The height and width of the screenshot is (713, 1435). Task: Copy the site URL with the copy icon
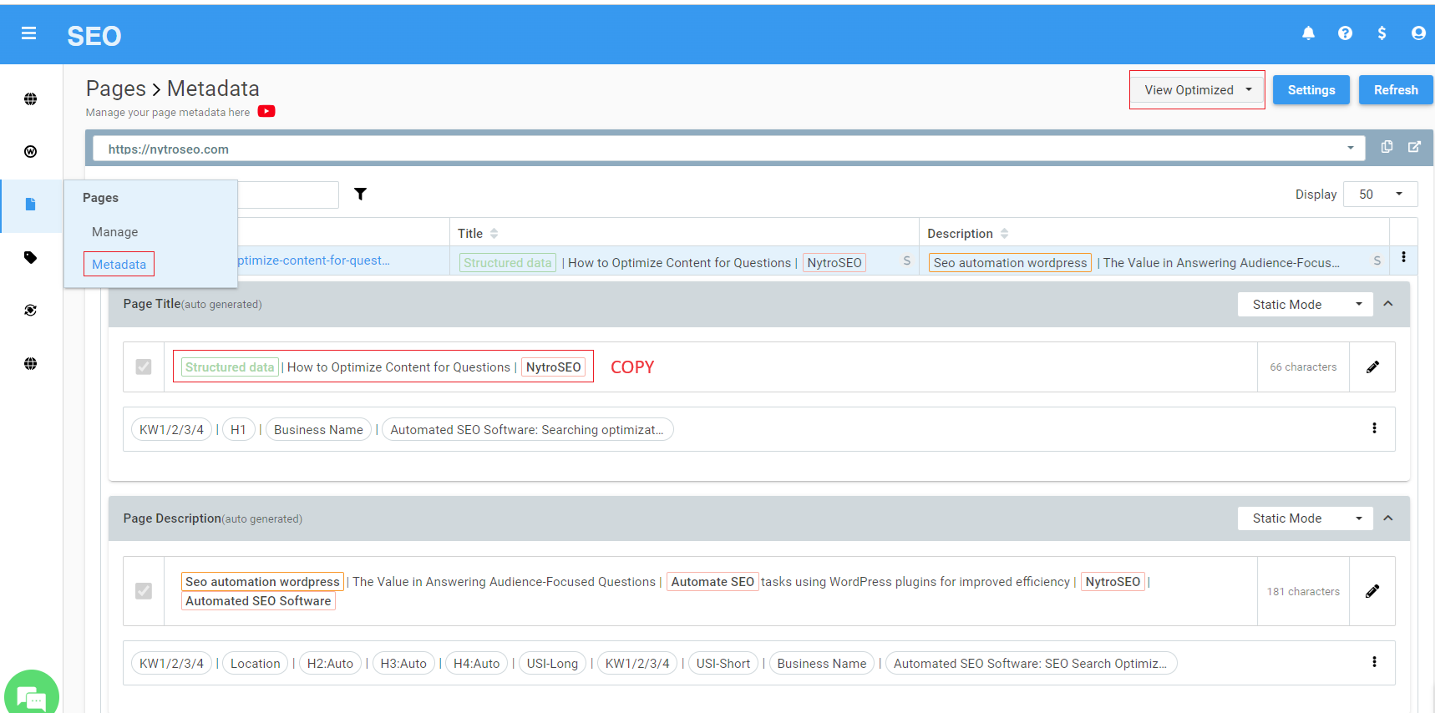1387,147
